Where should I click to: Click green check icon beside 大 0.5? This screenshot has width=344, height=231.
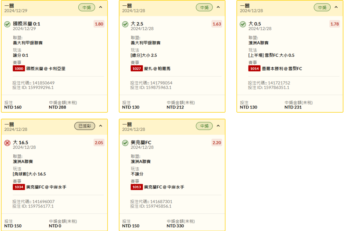coord(243,24)
